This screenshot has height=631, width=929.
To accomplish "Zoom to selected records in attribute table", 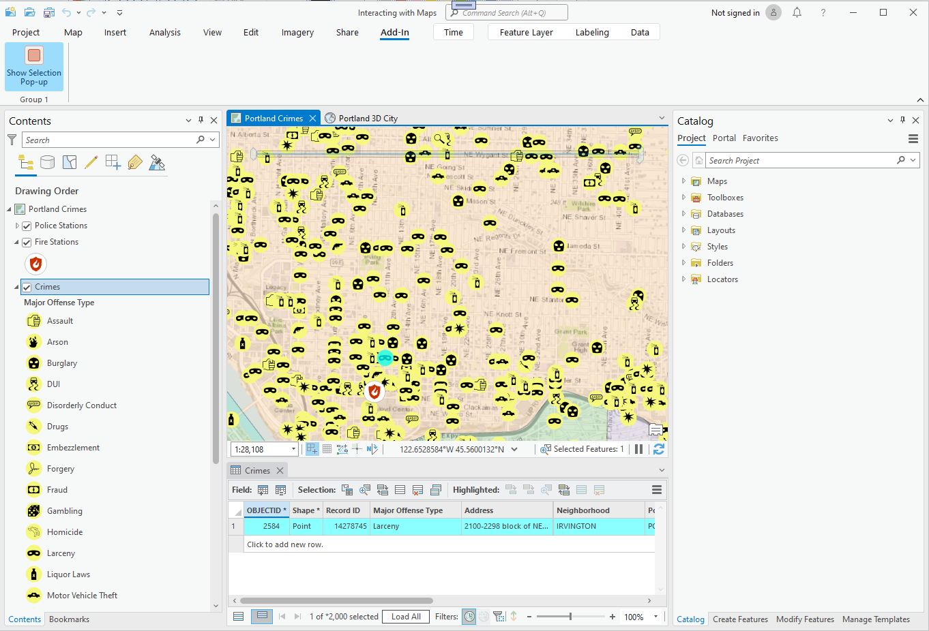I will [364, 490].
